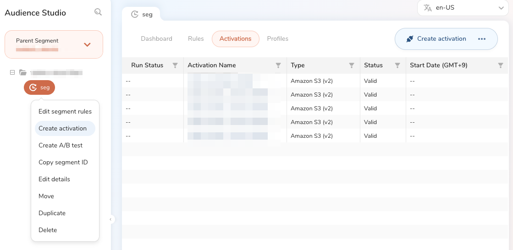Select Delete from the context menu
This screenshot has width=513, height=250.
(x=48, y=230)
